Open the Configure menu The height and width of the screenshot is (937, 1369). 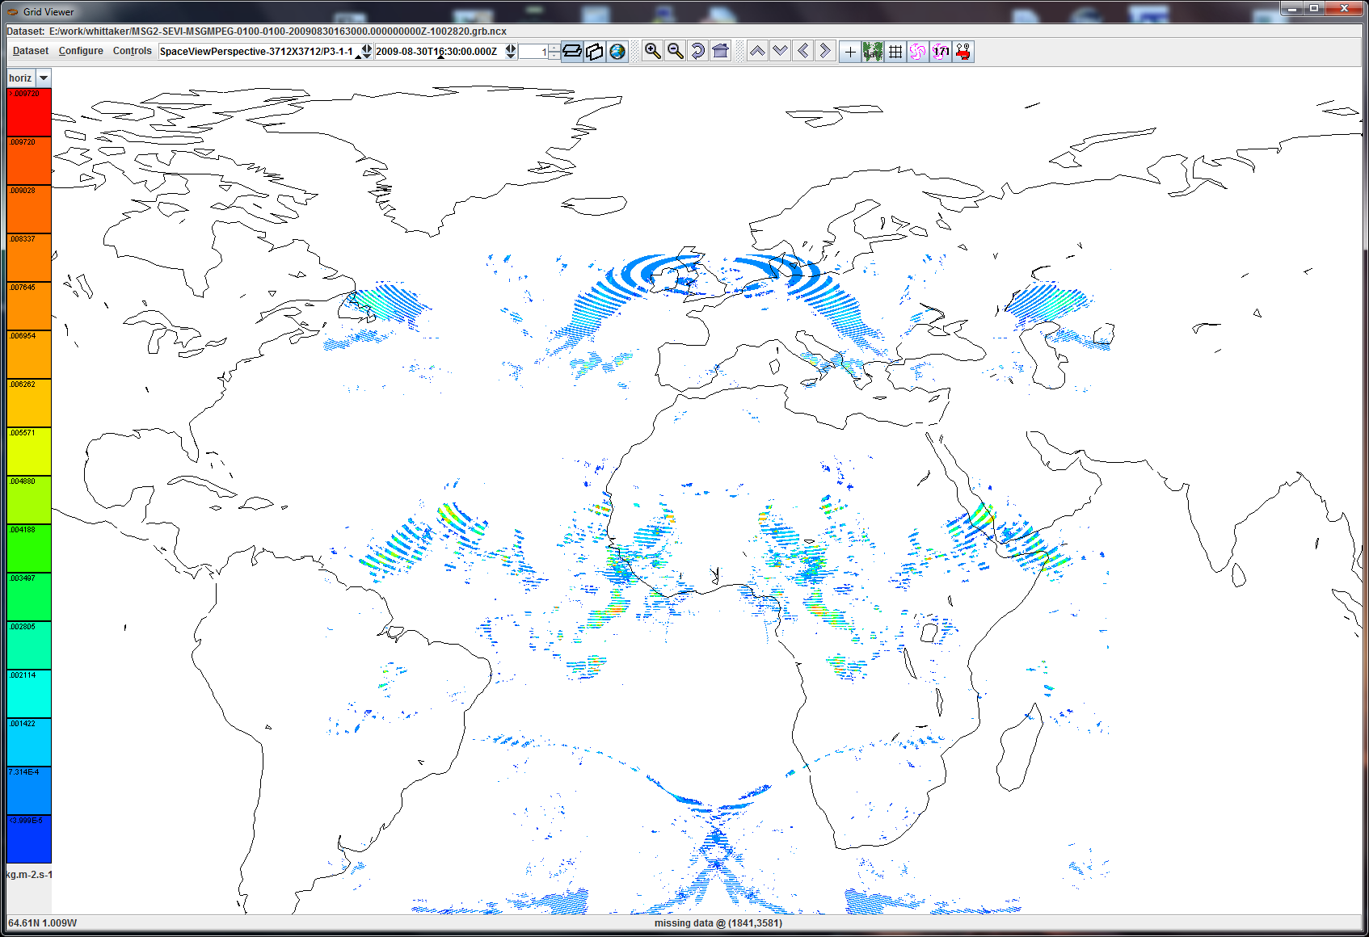(x=81, y=51)
